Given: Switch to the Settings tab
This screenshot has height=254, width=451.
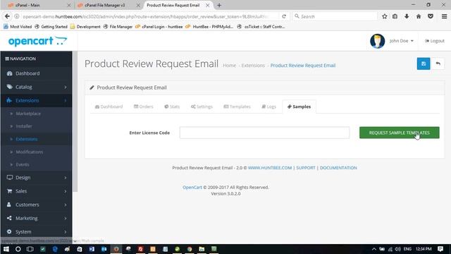Looking at the screenshot, I should (202, 107).
